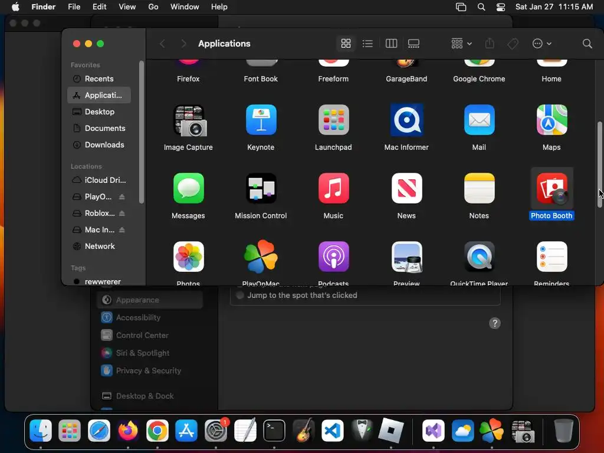604x453 pixels.
Task: Open Recents in Finder sidebar
Action: click(x=99, y=78)
